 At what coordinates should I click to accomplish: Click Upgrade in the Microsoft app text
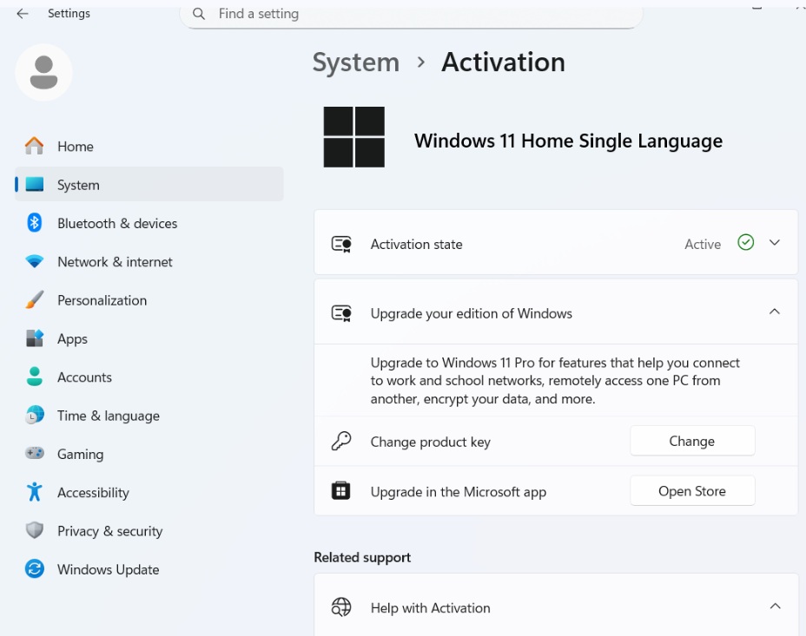pos(459,492)
